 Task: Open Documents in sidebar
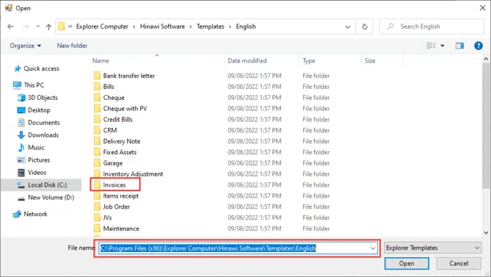tap(38, 123)
